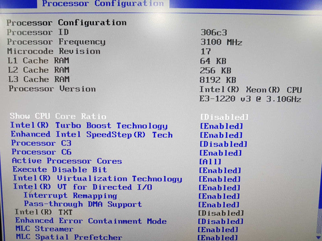The height and width of the screenshot is (241, 322).
Task: Select Intel(R) VT for Directed I/O
Action: click(83, 187)
